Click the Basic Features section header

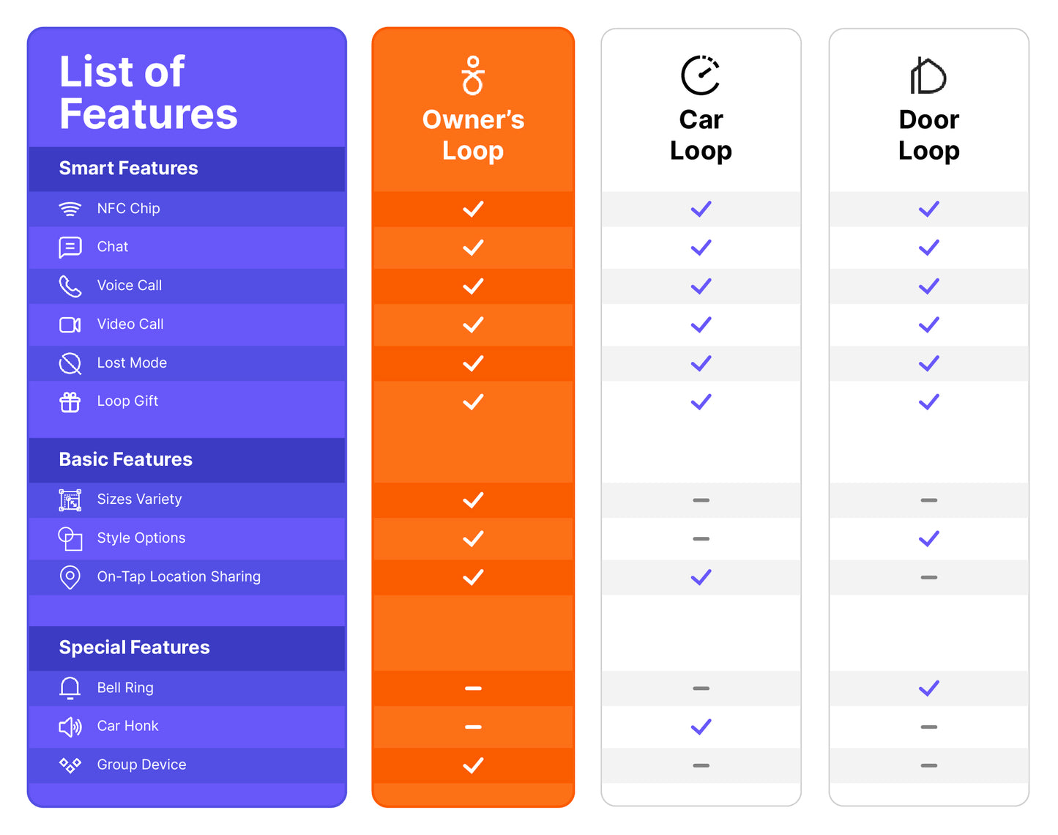pos(125,459)
